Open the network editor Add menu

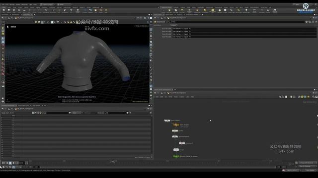[x=157, y=97]
